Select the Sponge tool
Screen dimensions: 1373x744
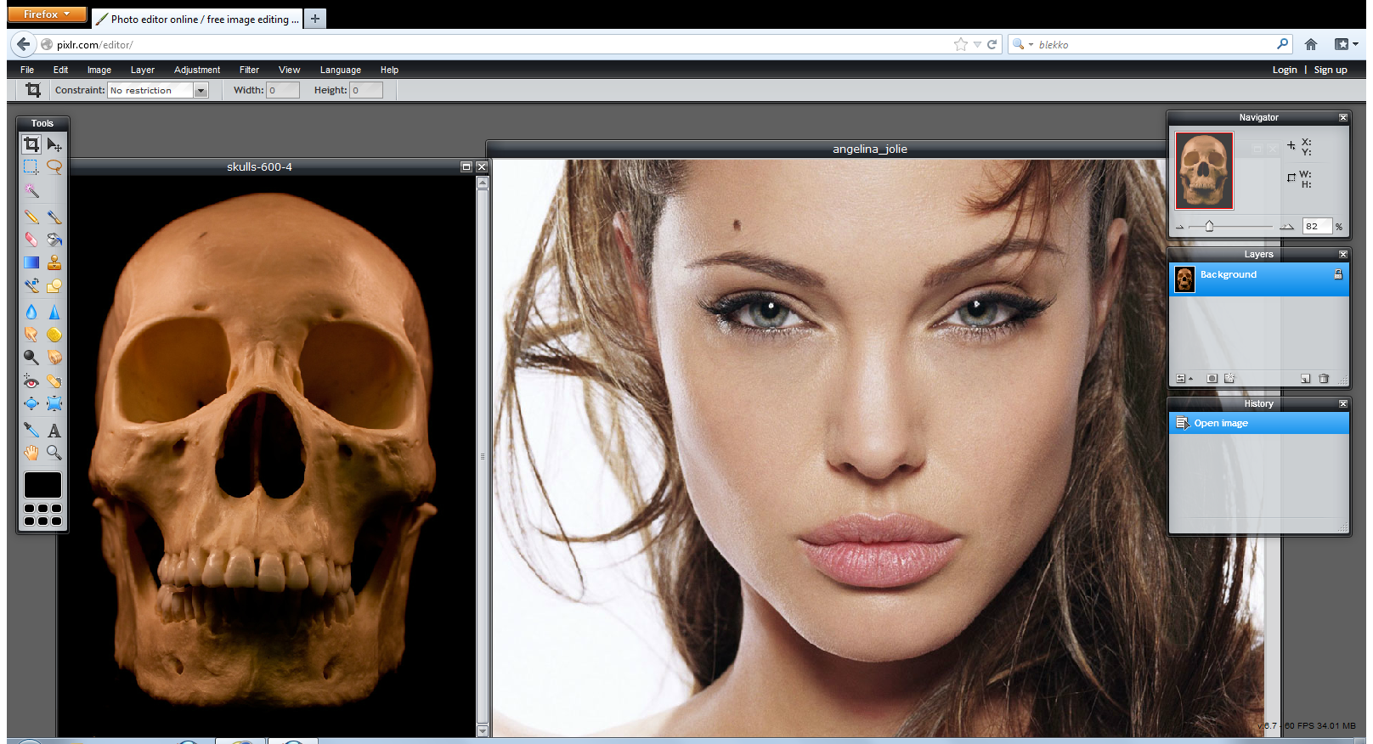tap(54, 335)
